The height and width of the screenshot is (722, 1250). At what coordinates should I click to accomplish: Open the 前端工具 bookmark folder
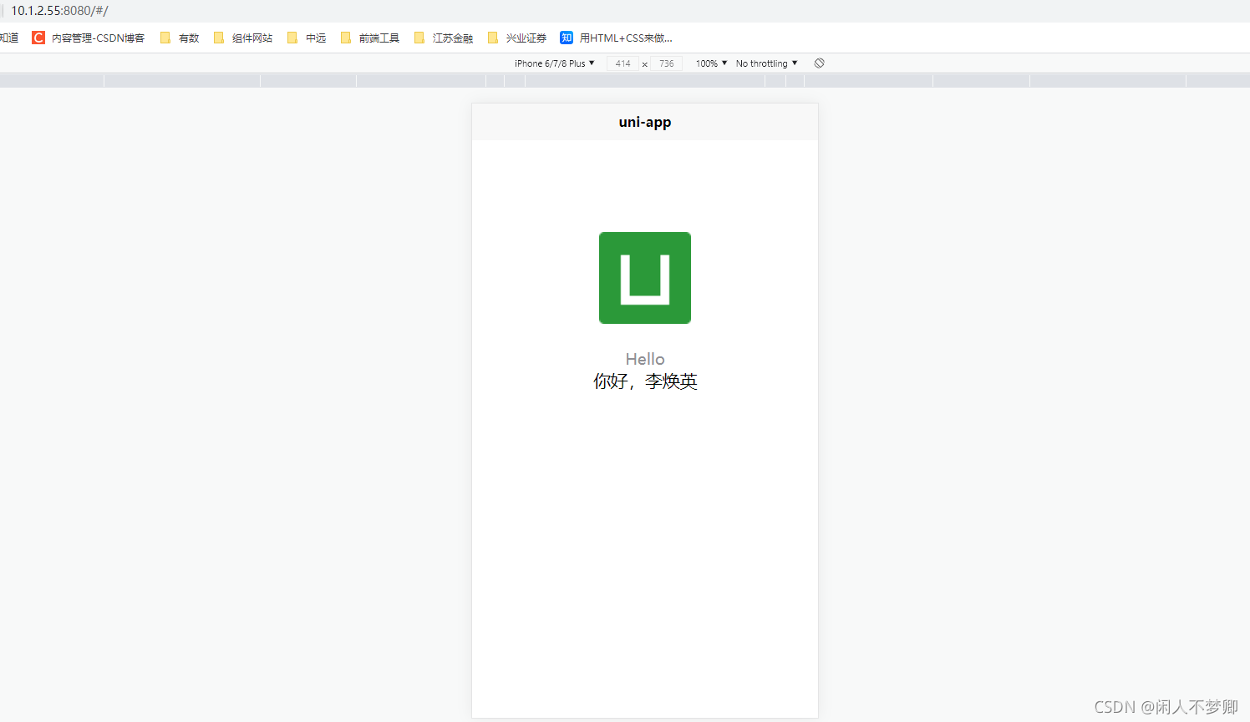[x=370, y=38]
